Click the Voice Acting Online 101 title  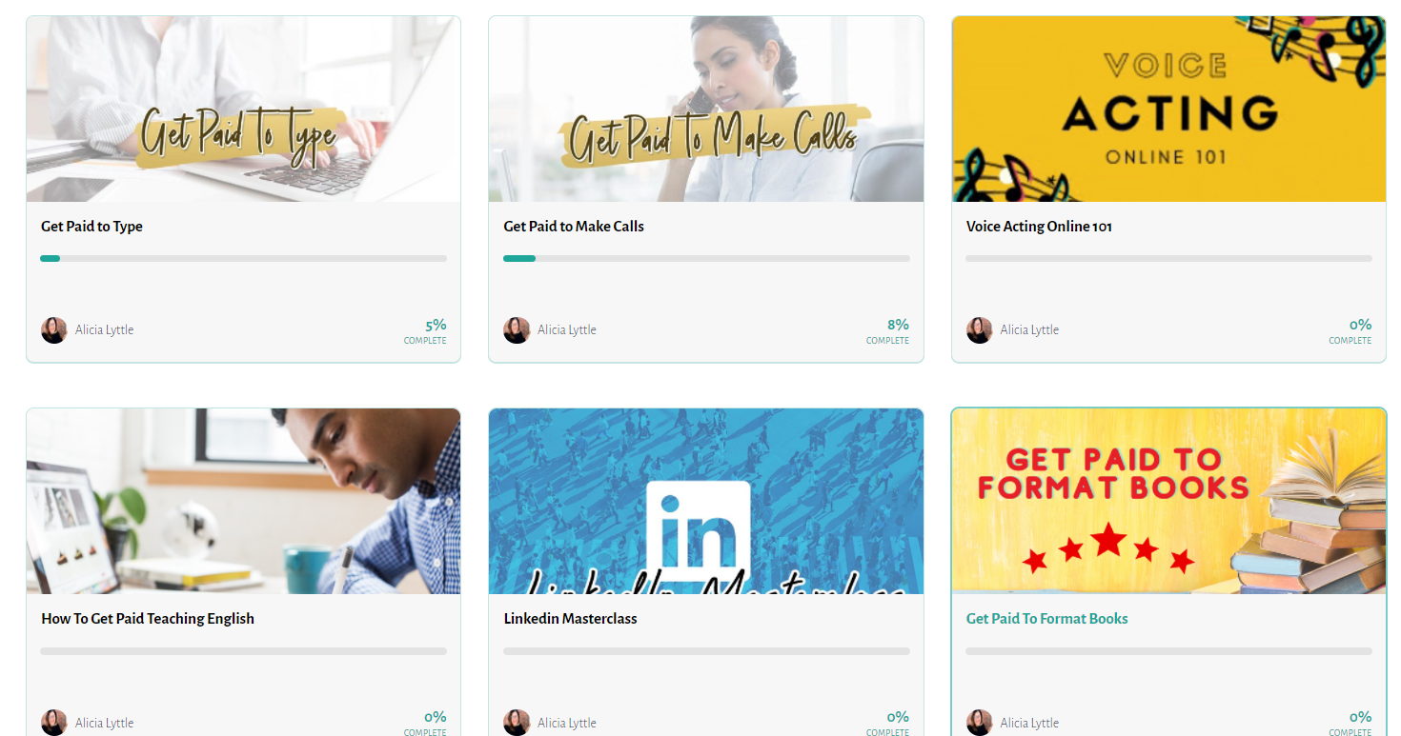pos(1039,227)
